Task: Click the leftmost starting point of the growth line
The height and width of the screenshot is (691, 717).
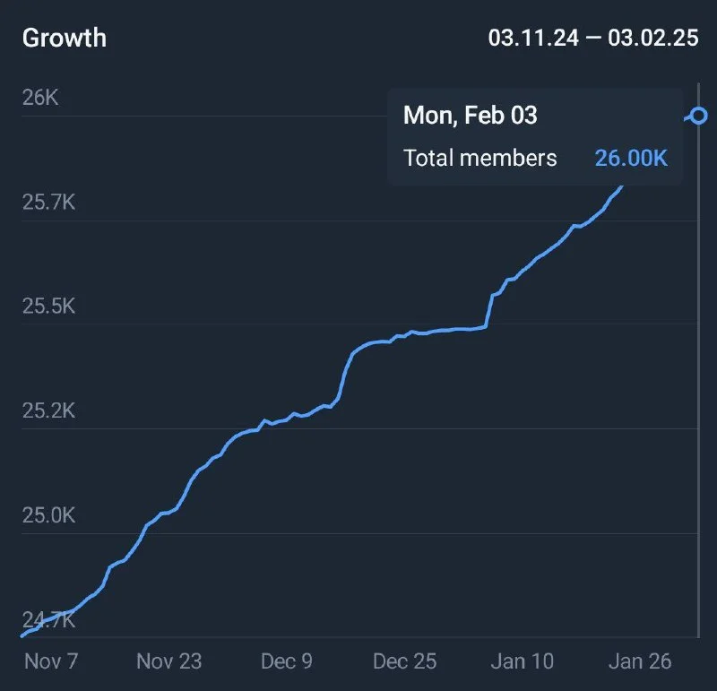Action: pos(22,635)
